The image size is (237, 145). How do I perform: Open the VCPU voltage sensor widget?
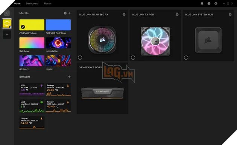point(32,90)
